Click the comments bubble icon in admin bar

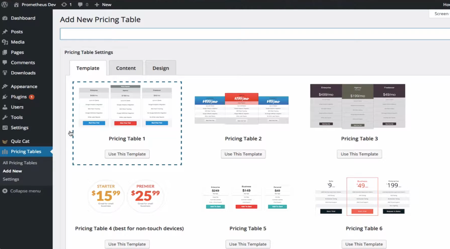point(80,5)
